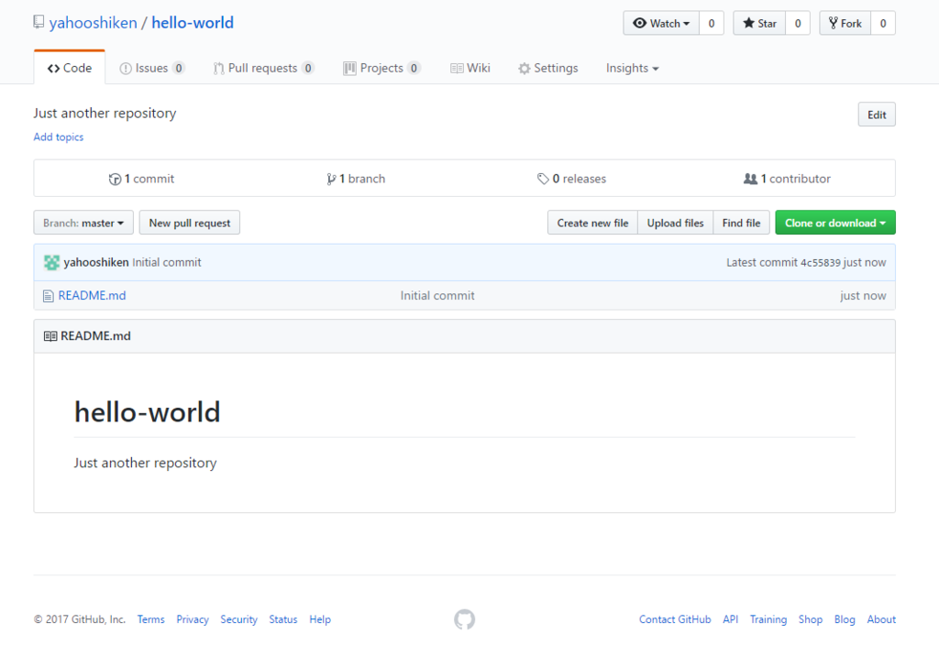Open the Training footer link
Image resolution: width=939 pixels, height=667 pixels.
(x=768, y=619)
